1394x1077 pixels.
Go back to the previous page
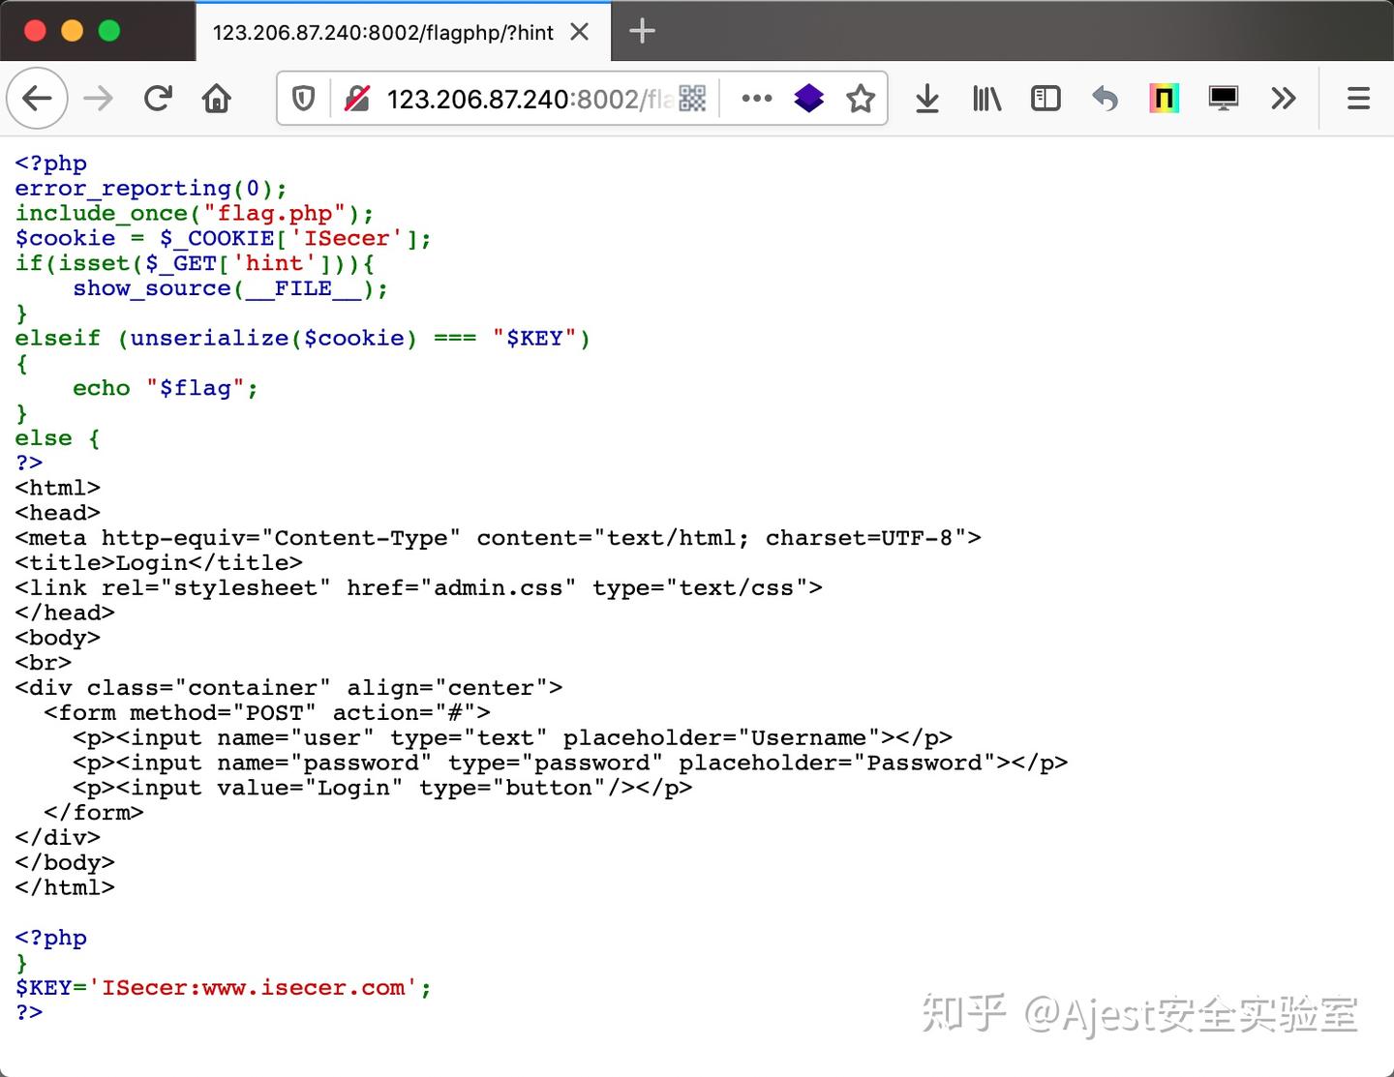tap(37, 98)
